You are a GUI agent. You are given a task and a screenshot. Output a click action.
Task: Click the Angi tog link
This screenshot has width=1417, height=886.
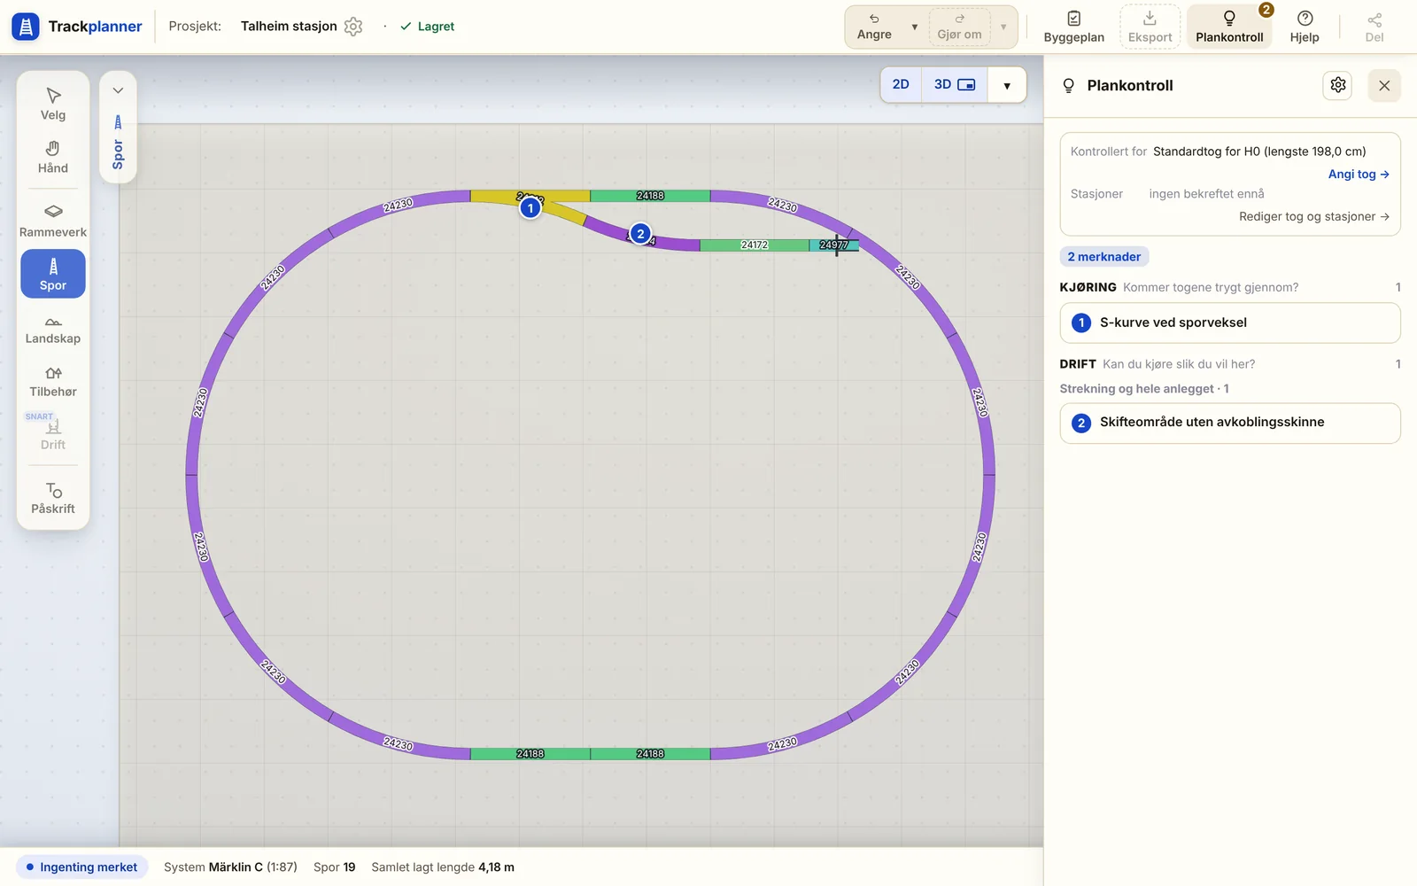point(1359,175)
